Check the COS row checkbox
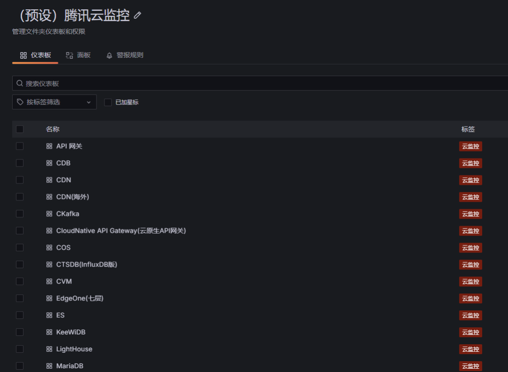 click(20, 247)
